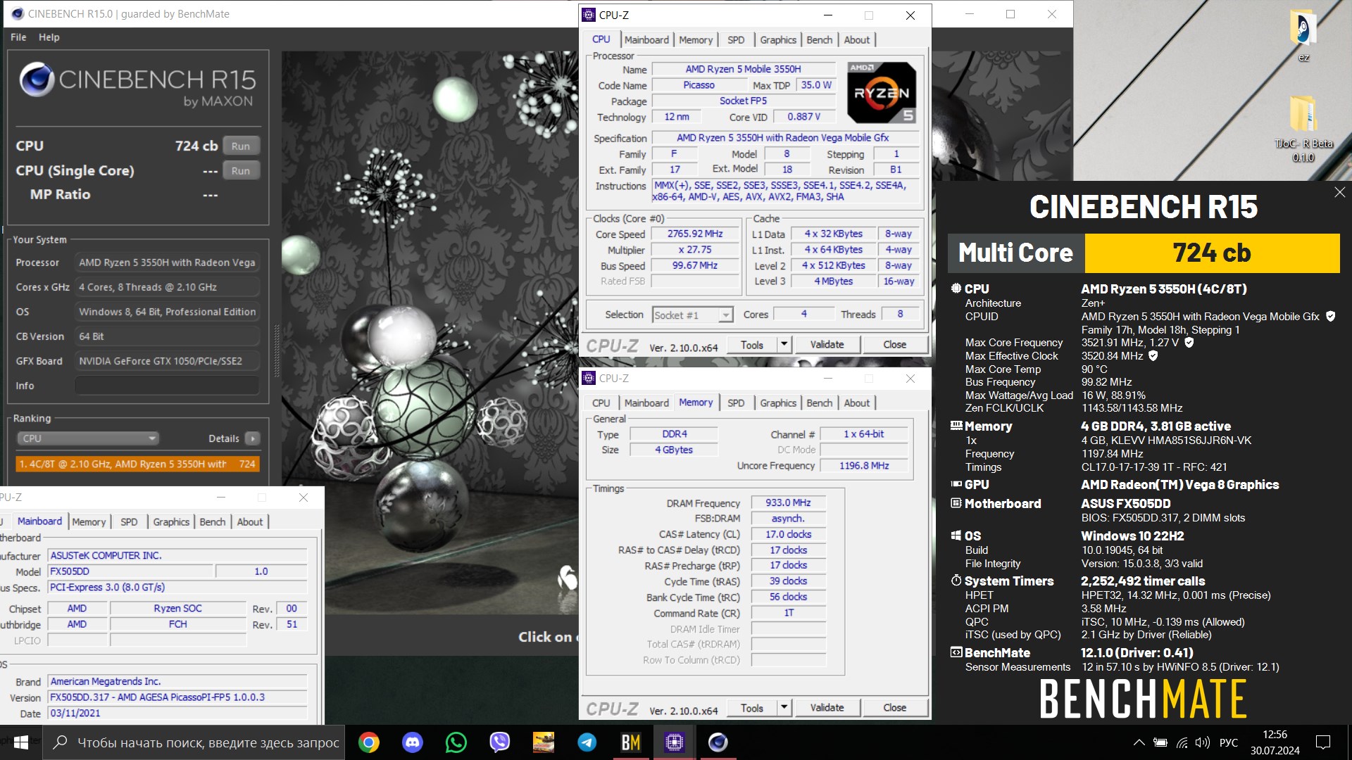Close the BenchMate result overlay with X
1352x760 pixels.
click(x=1339, y=192)
